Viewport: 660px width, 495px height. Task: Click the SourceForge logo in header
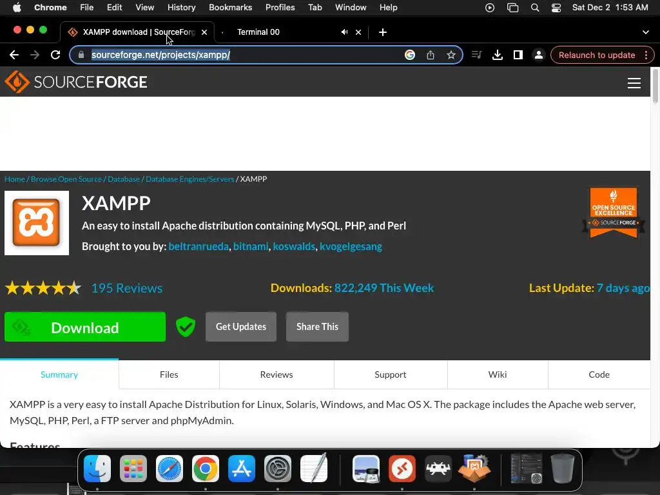point(76,82)
